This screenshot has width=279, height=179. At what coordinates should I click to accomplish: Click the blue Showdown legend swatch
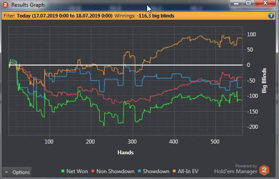click(139, 171)
